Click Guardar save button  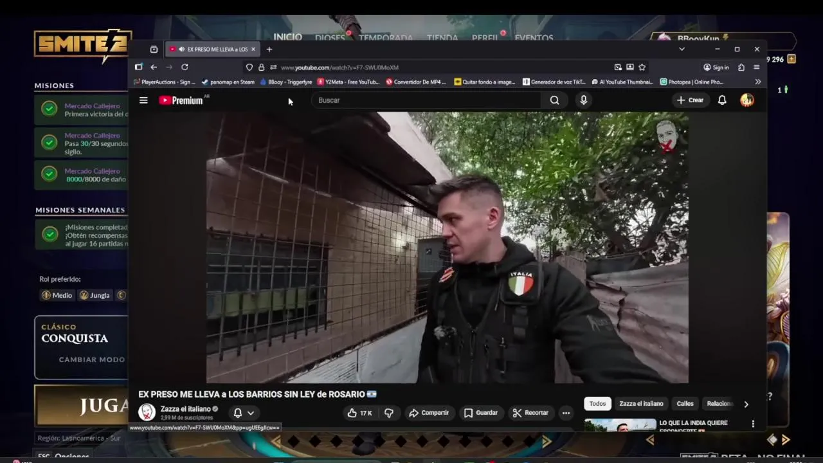(x=480, y=413)
